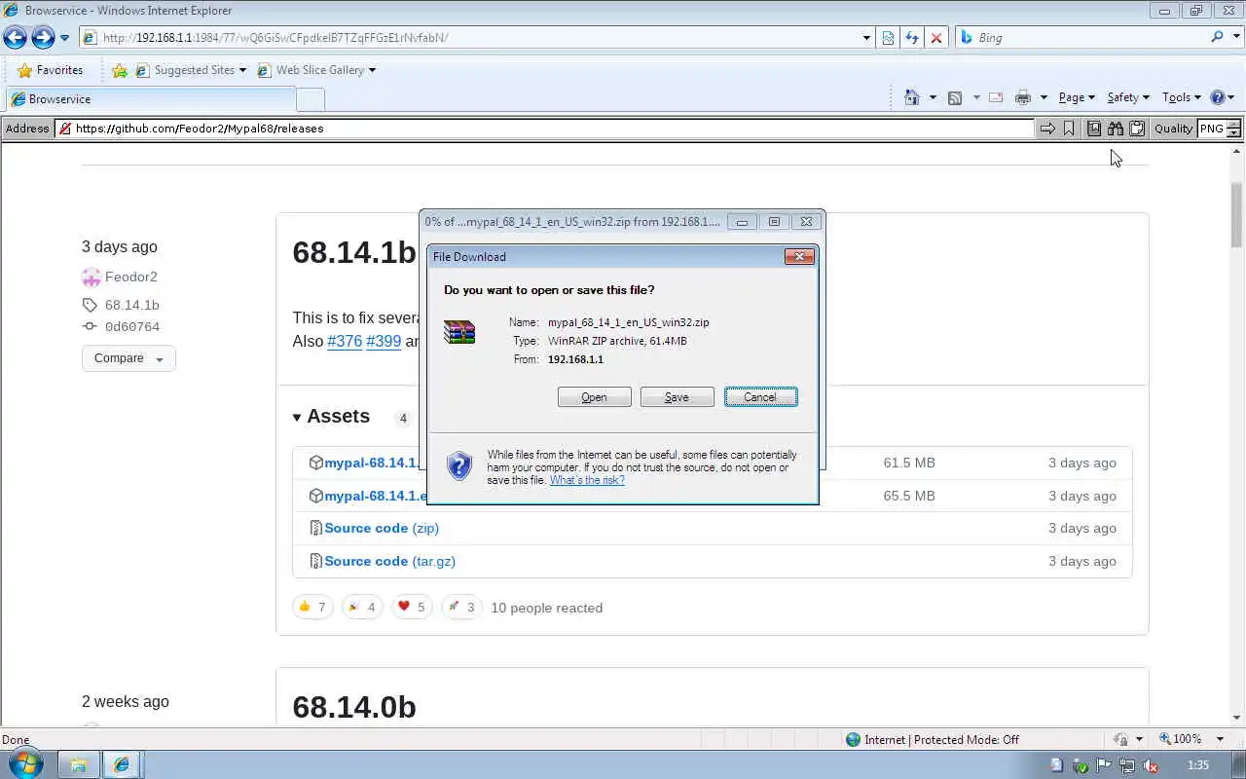Click the thumbs up reaction 7
Screen dimensions: 1246x779
pos(312,608)
